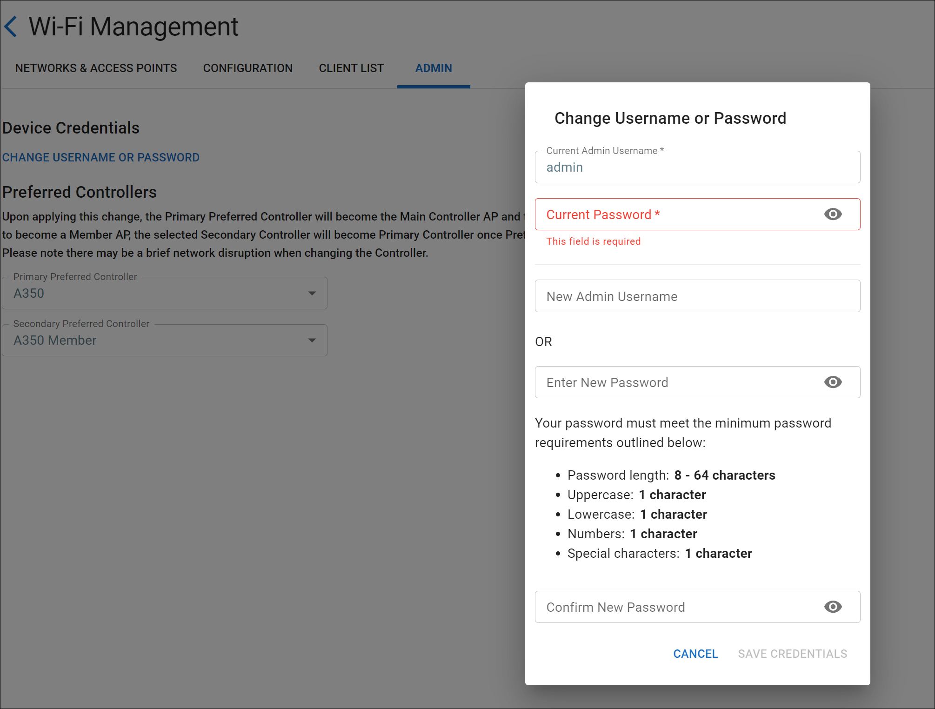The height and width of the screenshot is (709, 935).
Task: Toggle visibility of Confirm New Password
Action: [x=833, y=607]
